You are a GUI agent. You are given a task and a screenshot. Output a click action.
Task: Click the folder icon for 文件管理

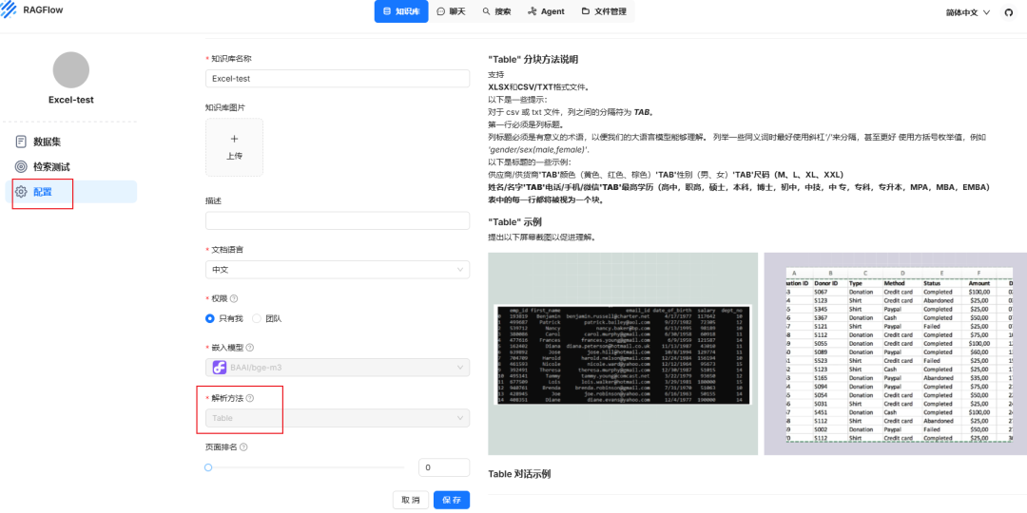(585, 11)
